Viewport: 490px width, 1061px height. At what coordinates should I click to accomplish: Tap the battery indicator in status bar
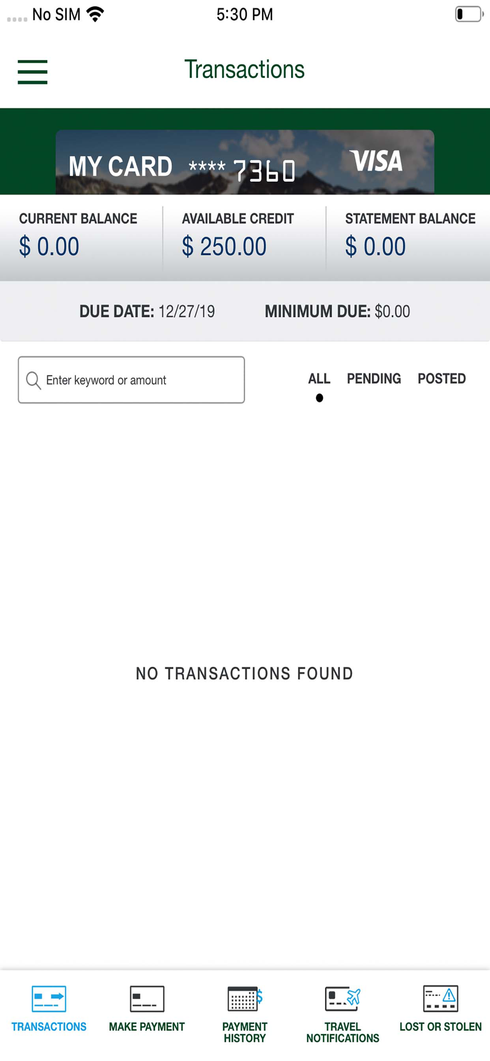tap(469, 14)
